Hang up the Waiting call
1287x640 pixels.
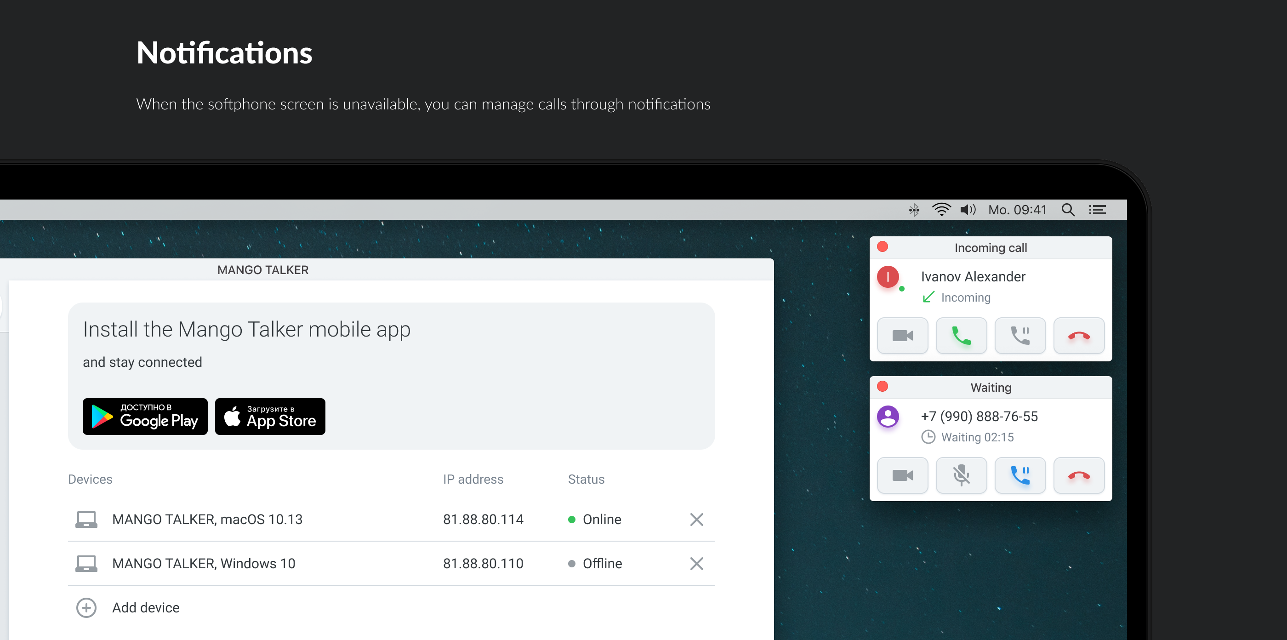[1079, 475]
